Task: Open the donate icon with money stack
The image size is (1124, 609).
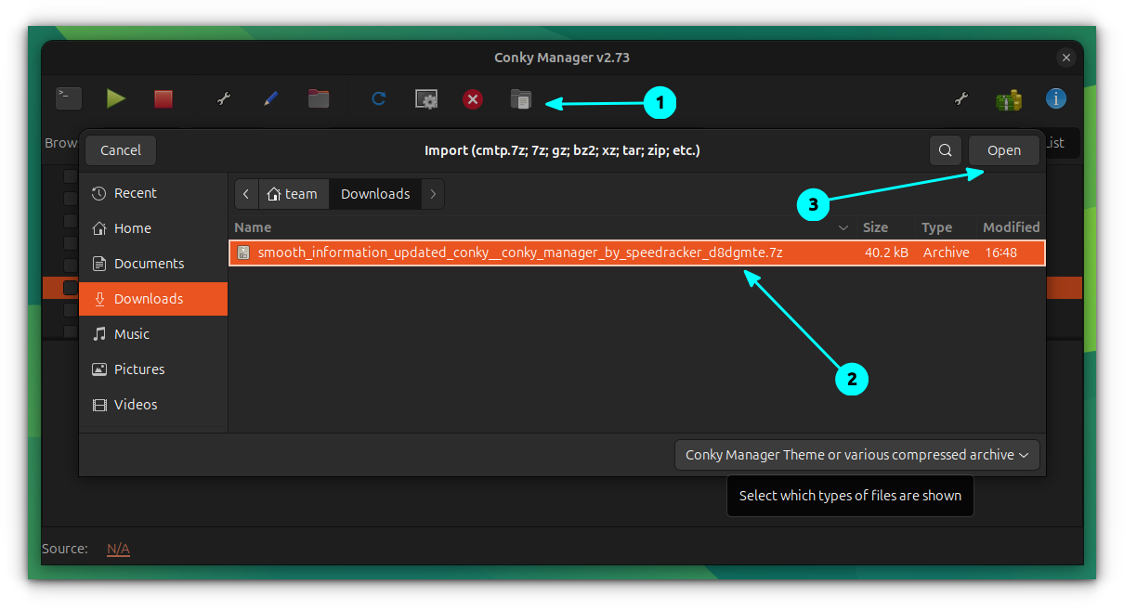Action: (x=1008, y=99)
